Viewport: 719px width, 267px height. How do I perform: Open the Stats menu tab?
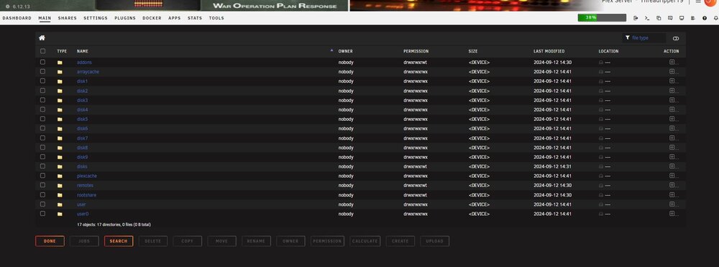tap(195, 18)
